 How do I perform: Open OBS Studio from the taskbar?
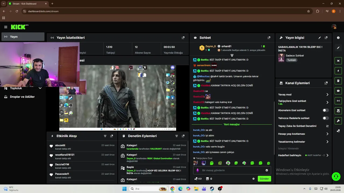(220, 189)
